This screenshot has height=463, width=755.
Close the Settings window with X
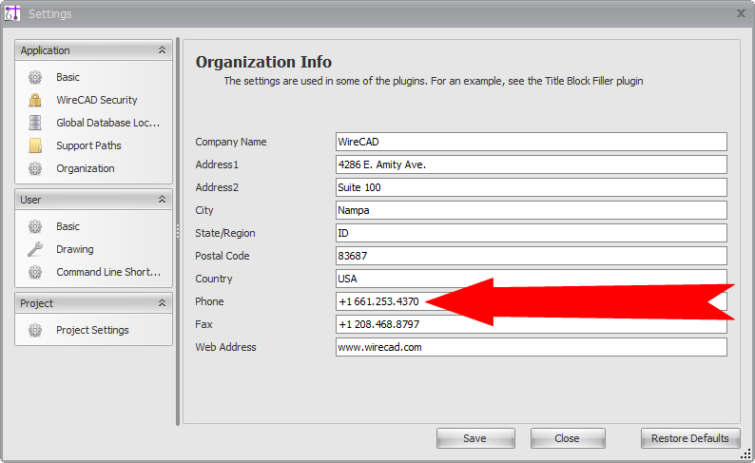[x=741, y=13]
